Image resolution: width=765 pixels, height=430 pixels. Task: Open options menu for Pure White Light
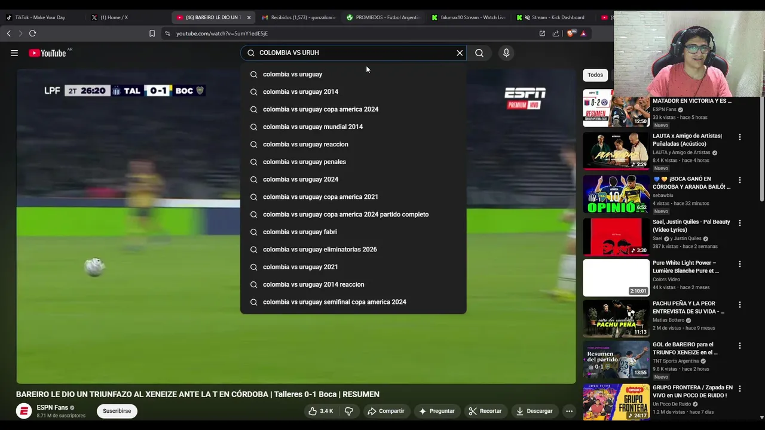(740, 264)
